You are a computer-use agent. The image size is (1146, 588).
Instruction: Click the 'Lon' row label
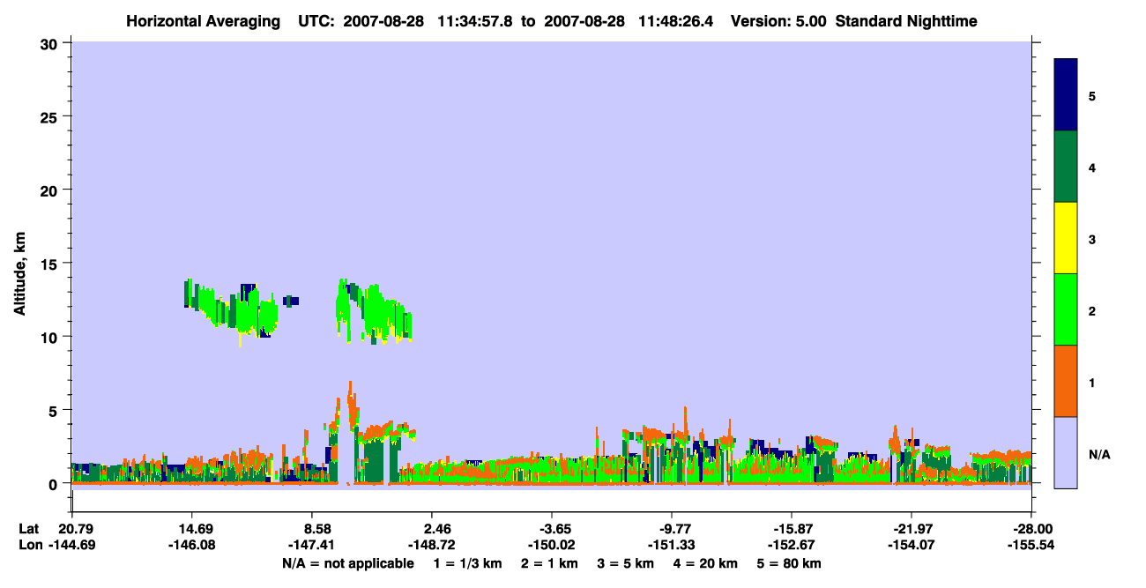coord(30,546)
